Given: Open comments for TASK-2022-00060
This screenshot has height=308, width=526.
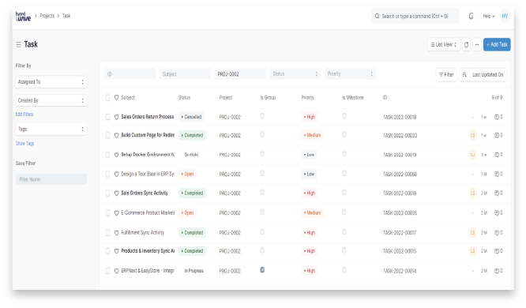Looking at the screenshot, I should (498, 174).
